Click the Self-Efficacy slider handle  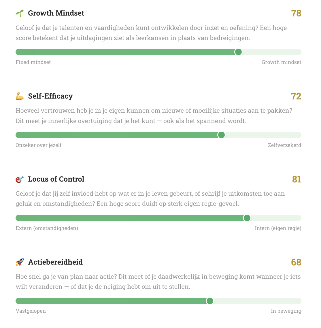(x=221, y=135)
